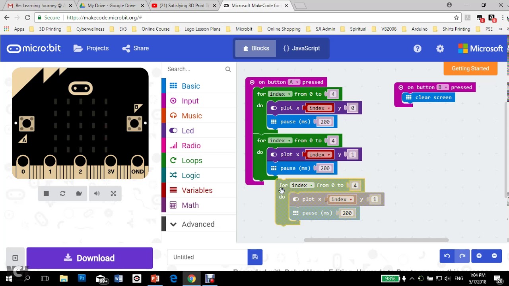
Task: Zoom in the workspace
Action: click(x=479, y=256)
